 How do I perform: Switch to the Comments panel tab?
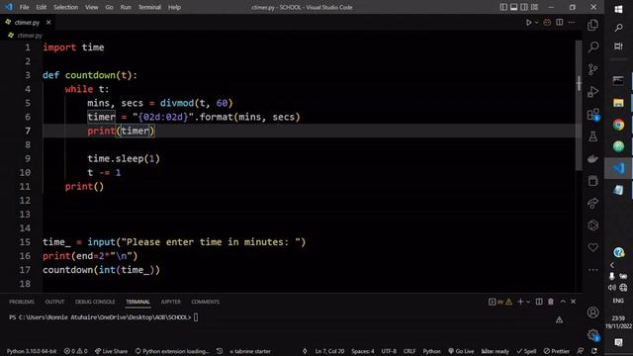click(x=205, y=302)
